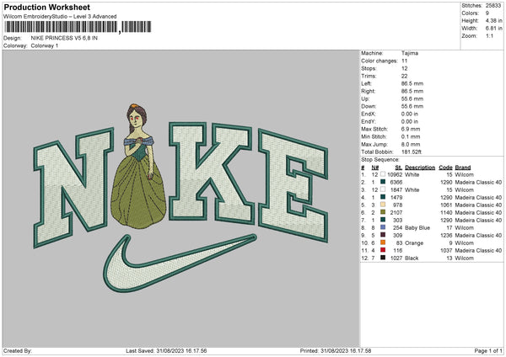Select the dark green swatch in stop row 2
The width and height of the screenshot is (506, 357).
383,182
